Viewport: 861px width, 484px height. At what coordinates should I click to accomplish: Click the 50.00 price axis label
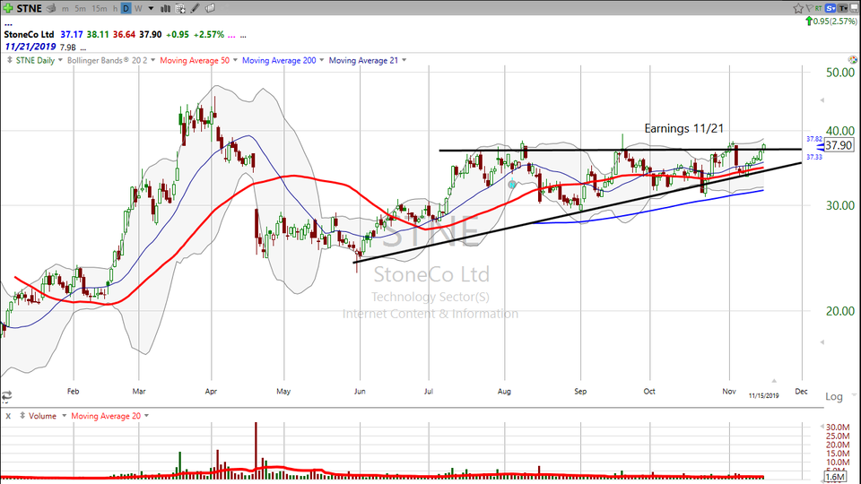click(840, 73)
